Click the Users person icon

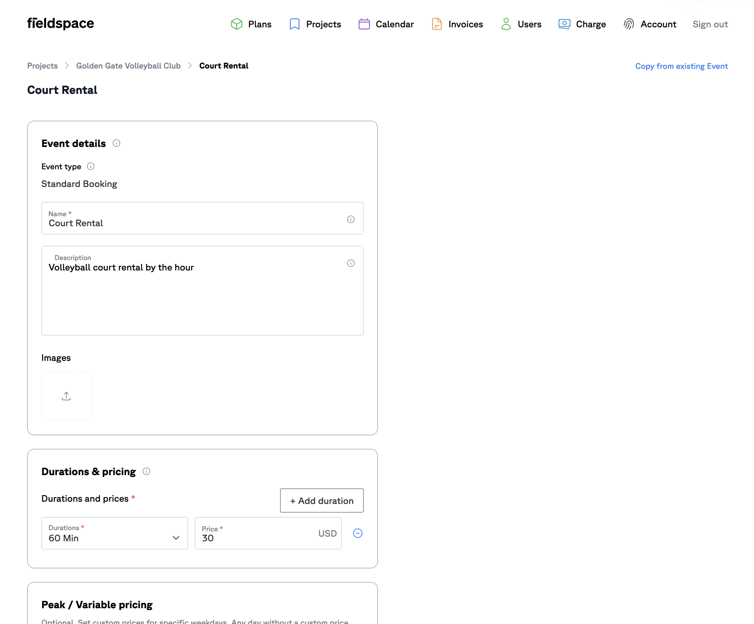506,24
